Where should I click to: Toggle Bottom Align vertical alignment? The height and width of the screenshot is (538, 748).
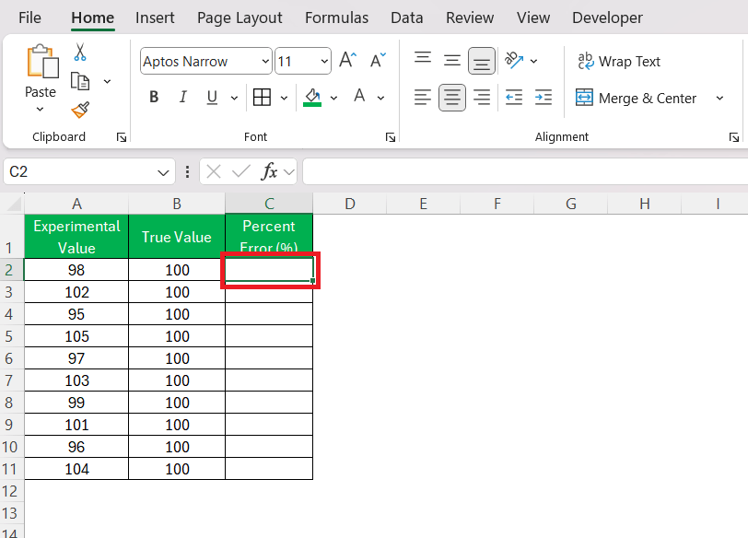click(482, 61)
